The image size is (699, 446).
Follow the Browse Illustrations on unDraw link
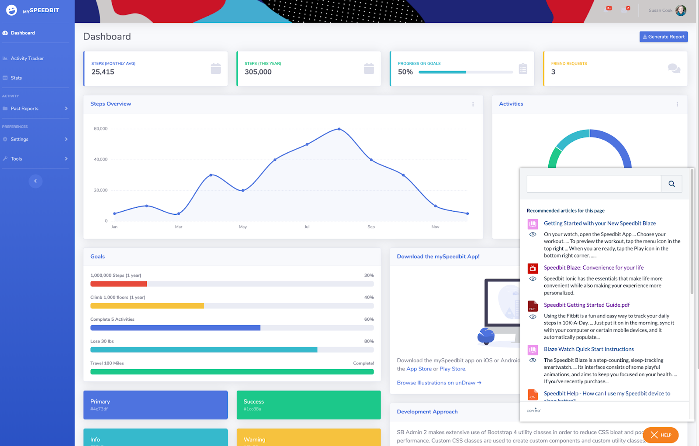point(439,383)
